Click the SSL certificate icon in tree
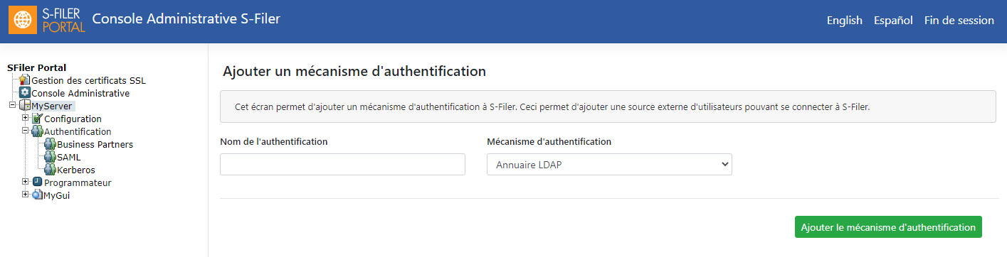The height and width of the screenshot is (257, 1007). coord(25,80)
